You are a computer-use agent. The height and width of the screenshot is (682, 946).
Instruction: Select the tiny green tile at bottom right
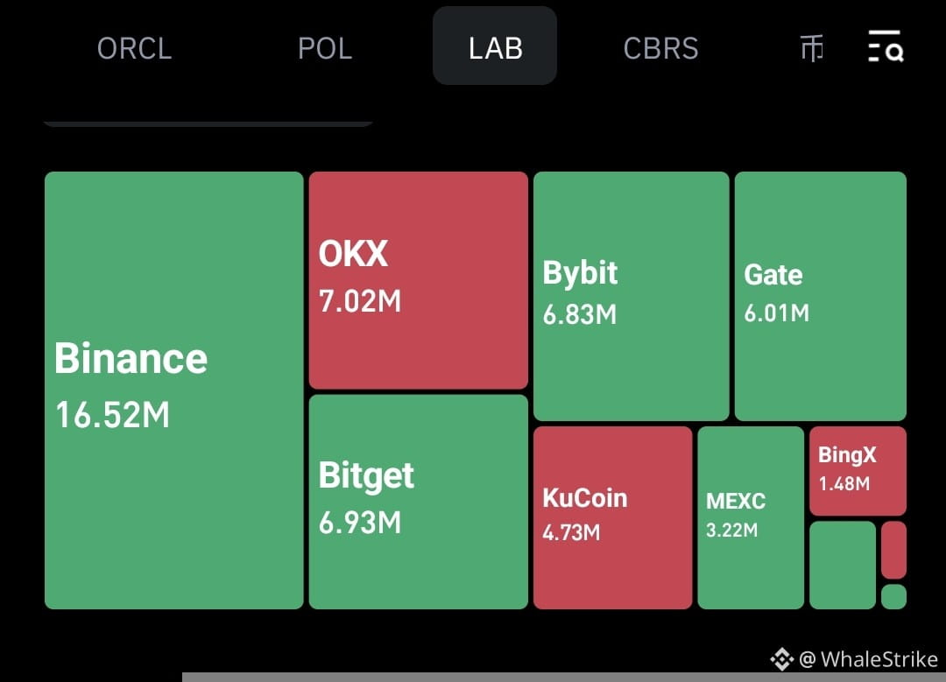point(893,597)
